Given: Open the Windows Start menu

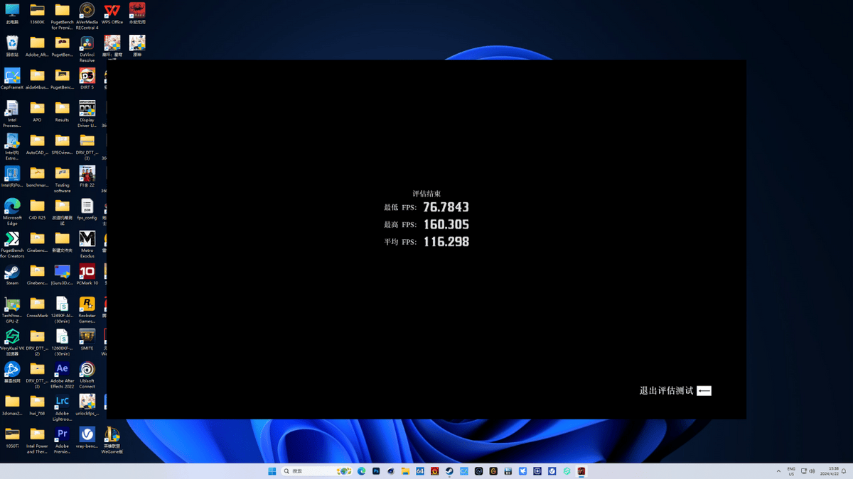Looking at the screenshot, I should point(272,471).
